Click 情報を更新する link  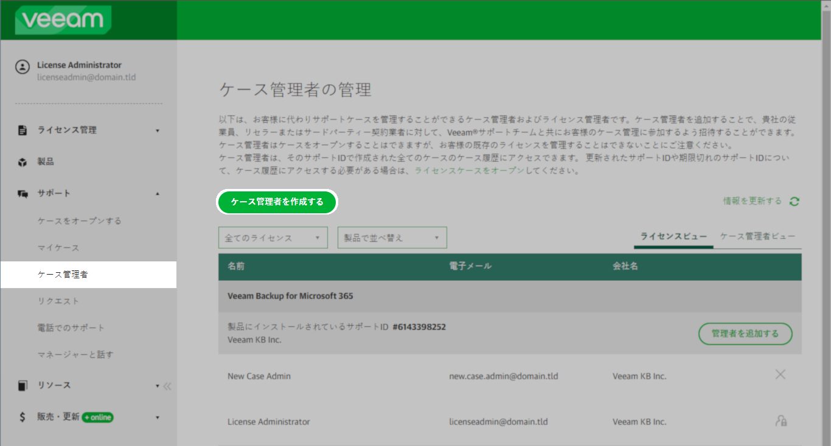[x=752, y=201]
